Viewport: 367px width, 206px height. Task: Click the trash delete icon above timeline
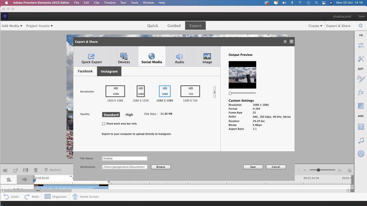tap(36, 170)
